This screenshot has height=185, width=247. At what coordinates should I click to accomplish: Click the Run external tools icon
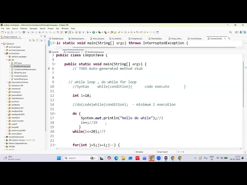pyautogui.click(x=105, y=32)
